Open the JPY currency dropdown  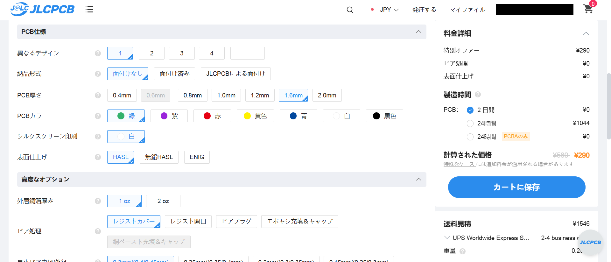(389, 10)
